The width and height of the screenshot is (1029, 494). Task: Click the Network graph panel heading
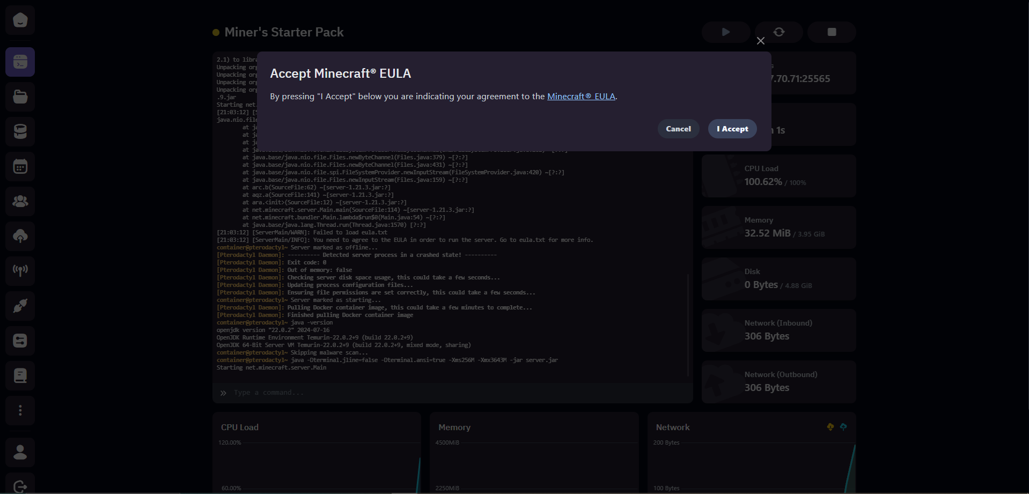click(x=673, y=427)
